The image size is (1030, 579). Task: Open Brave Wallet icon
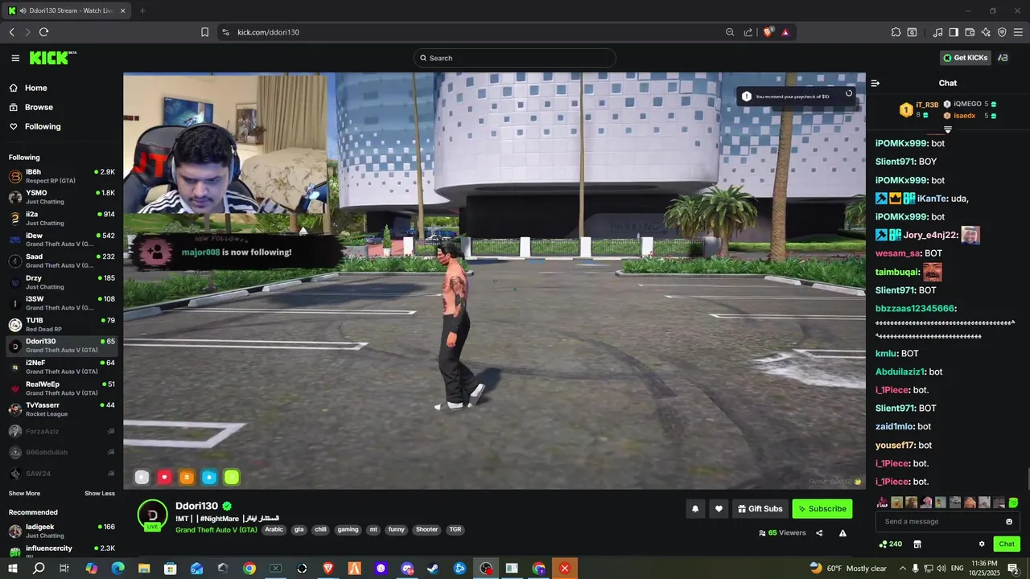tap(970, 32)
